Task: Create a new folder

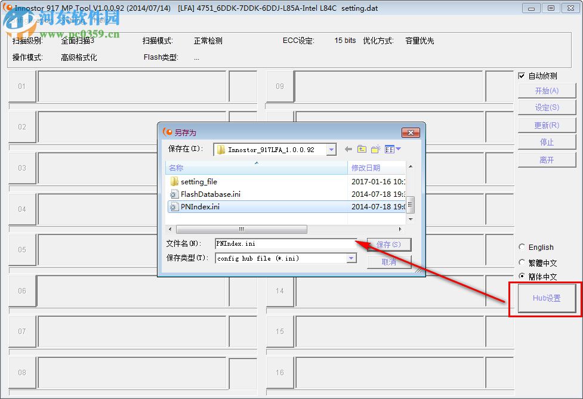Action: click(x=375, y=149)
